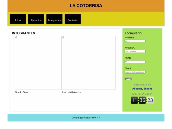
Task: Select the EDAD input field
Action: 135,62
